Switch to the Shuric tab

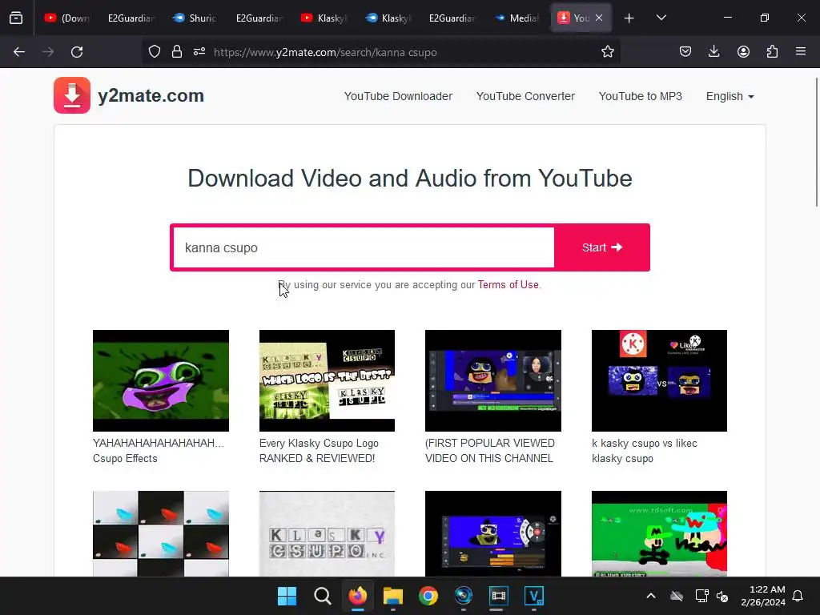tap(195, 18)
